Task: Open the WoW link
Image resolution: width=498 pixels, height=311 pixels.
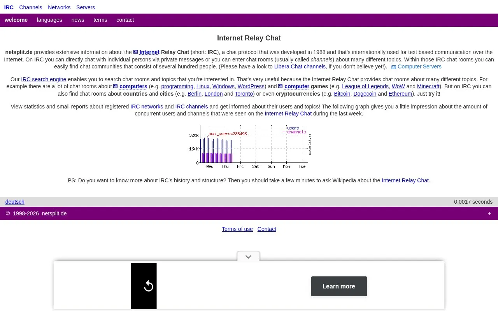Action: tap(398, 86)
